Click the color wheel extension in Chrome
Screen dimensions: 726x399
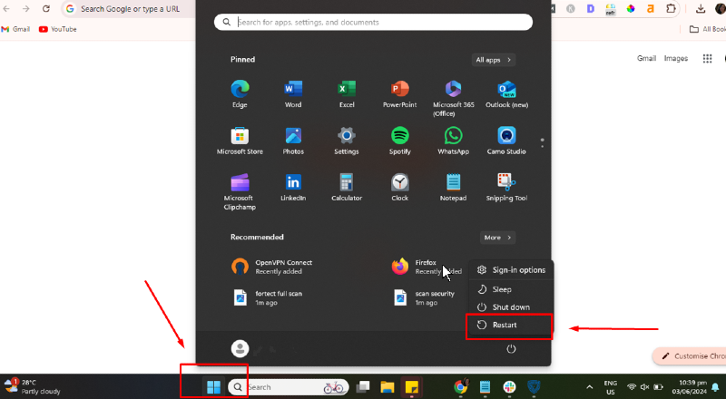[x=631, y=8]
